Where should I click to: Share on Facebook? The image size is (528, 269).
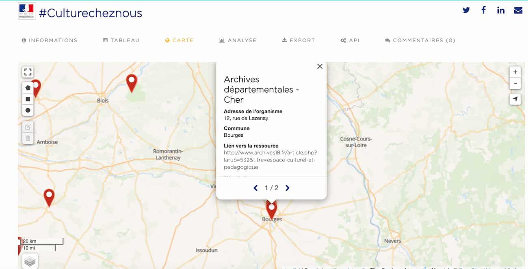(483, 10)
